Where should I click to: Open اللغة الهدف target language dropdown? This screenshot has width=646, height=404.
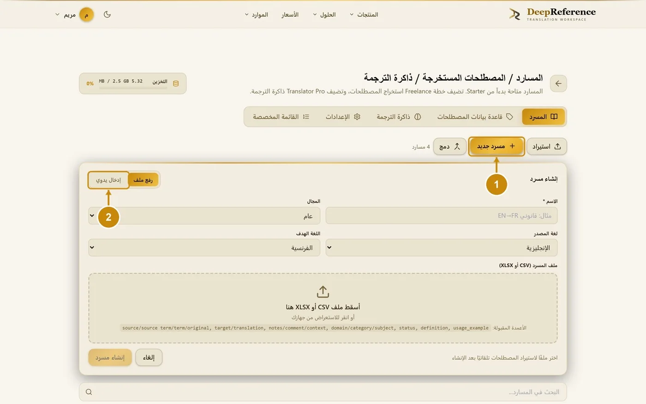(204, 247)
